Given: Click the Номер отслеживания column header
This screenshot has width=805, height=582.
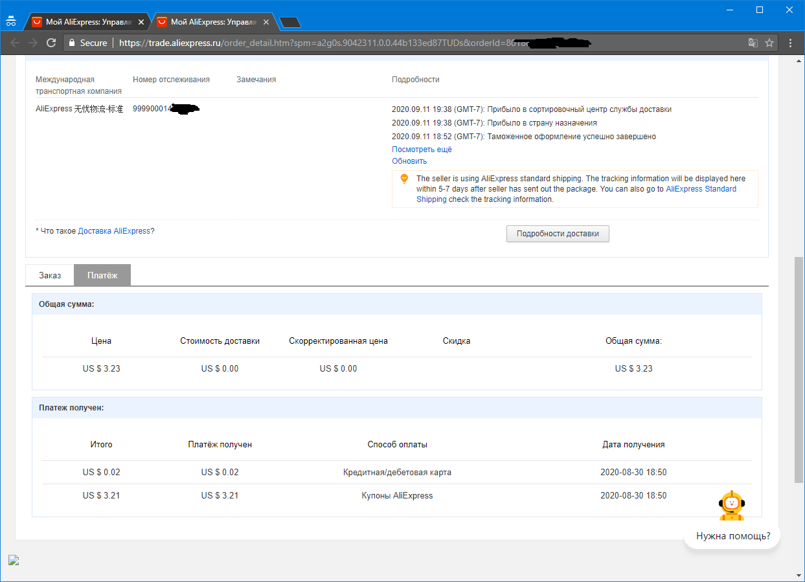Looking at the screenshot, I should tap(171, 80).
